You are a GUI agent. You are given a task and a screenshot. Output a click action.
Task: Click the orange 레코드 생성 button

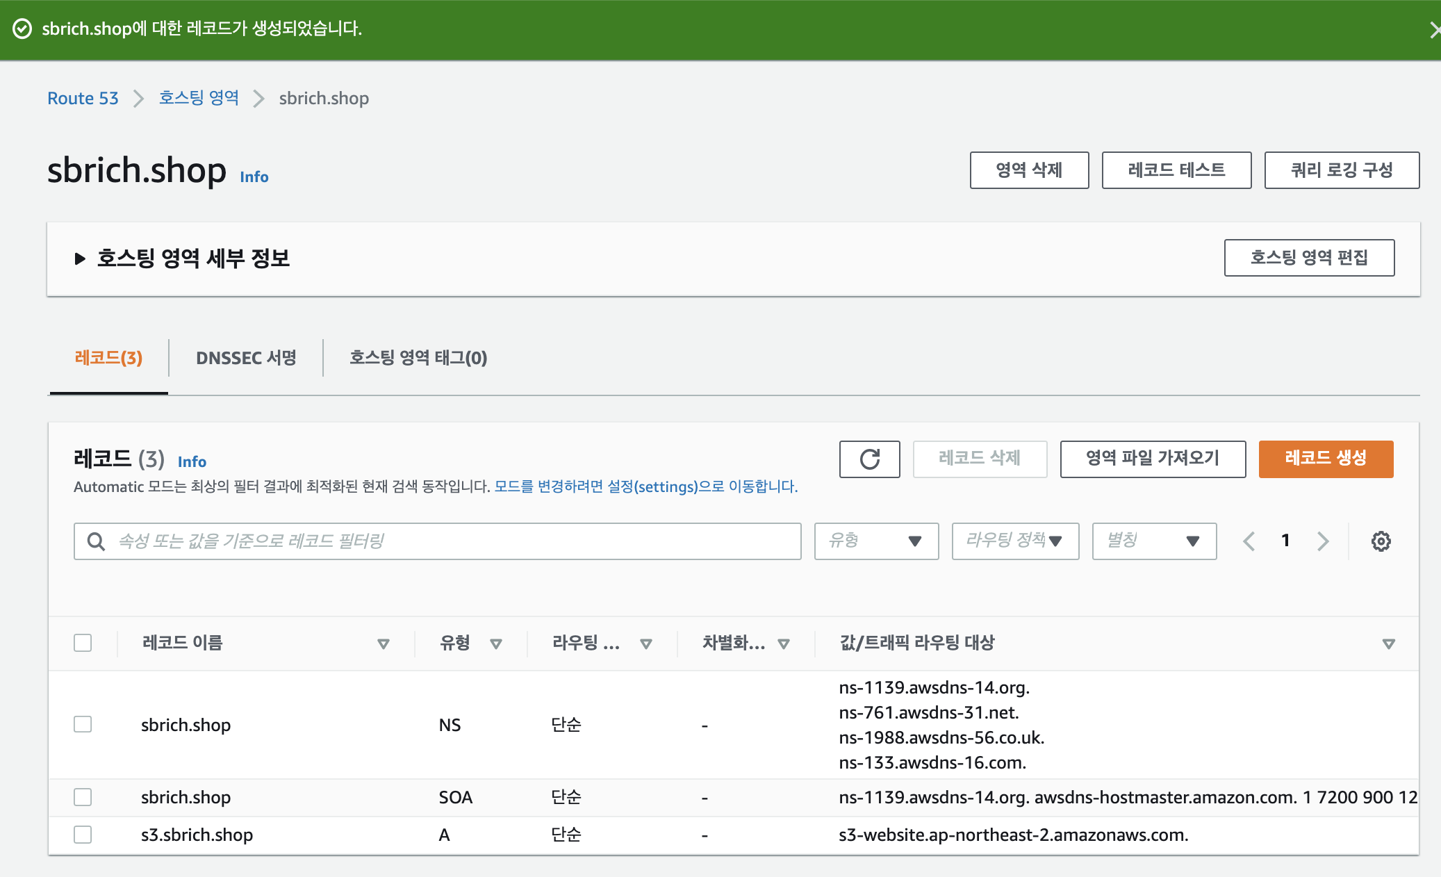click(1325, 459)
